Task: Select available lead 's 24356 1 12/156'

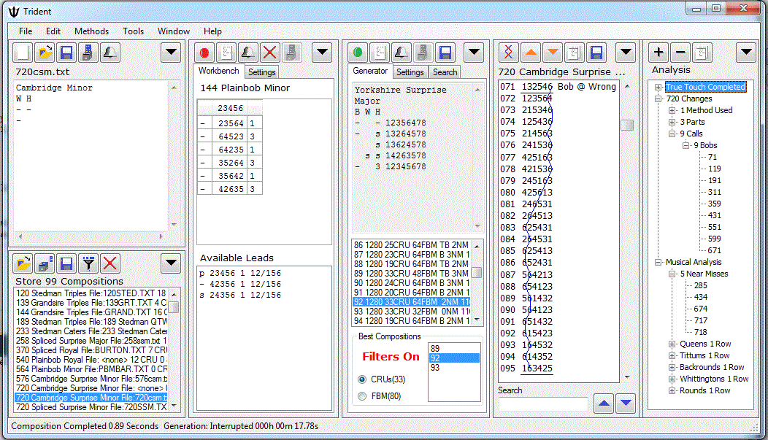Action: point(240,295)
